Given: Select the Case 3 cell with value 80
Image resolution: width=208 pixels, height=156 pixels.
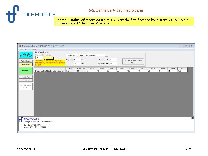Looking at the screenshot, I should [x=112, y=71].
